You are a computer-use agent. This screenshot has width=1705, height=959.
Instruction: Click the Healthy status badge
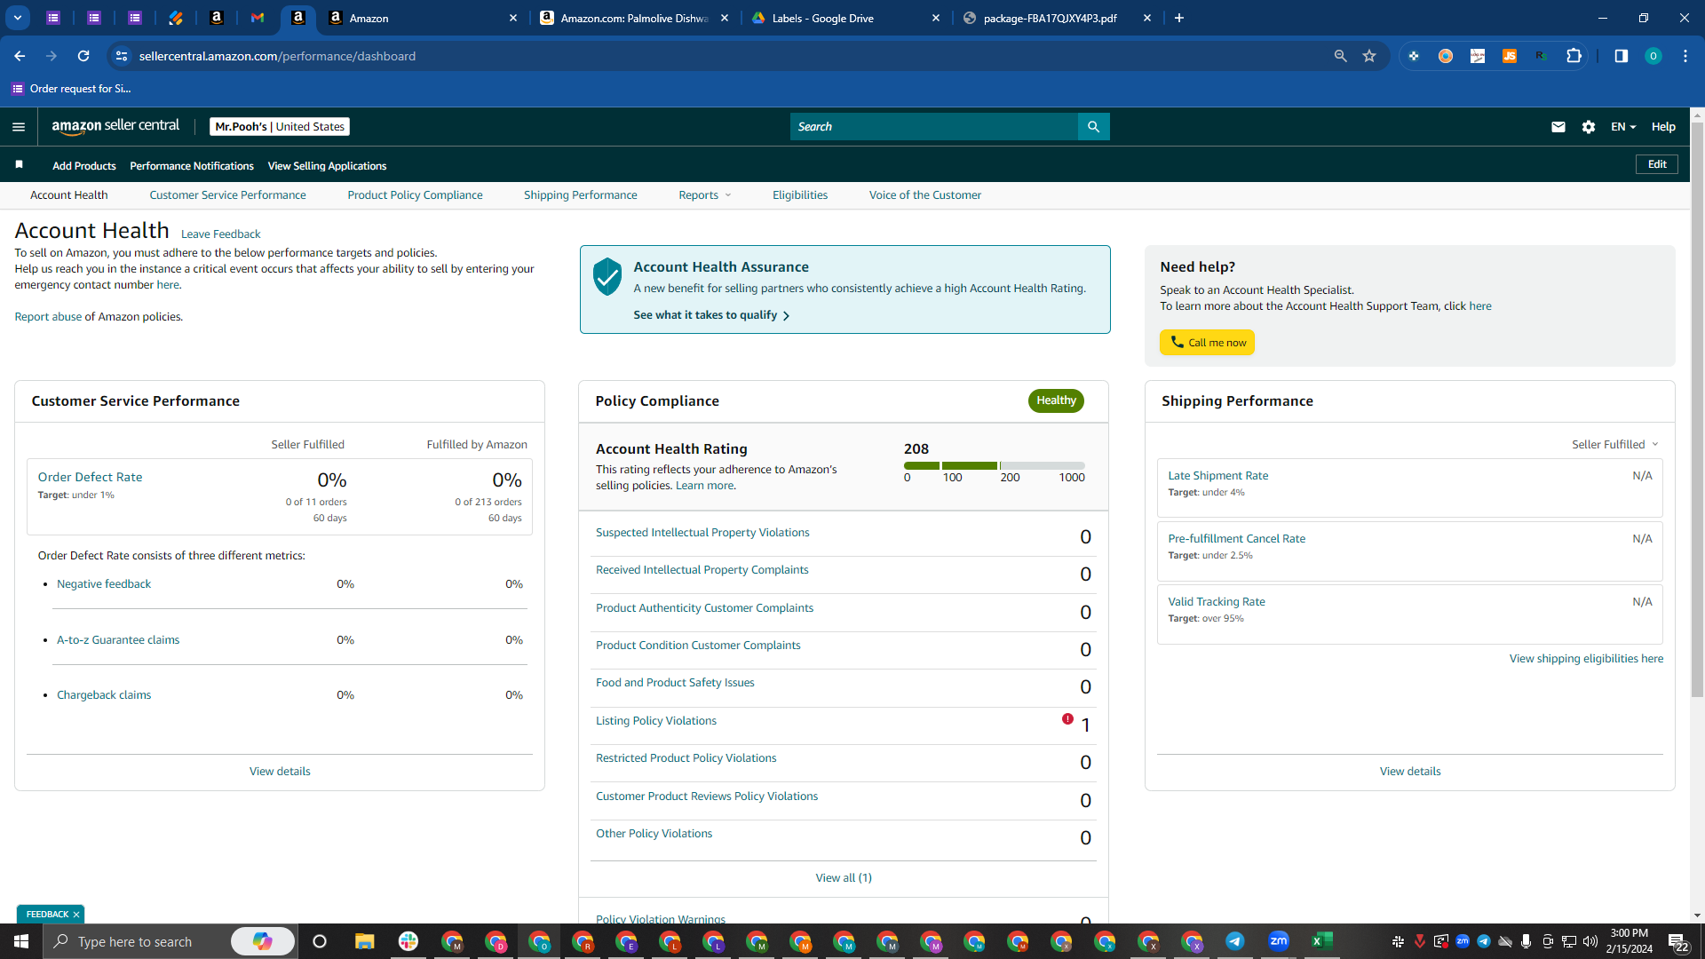(1056, 400)
